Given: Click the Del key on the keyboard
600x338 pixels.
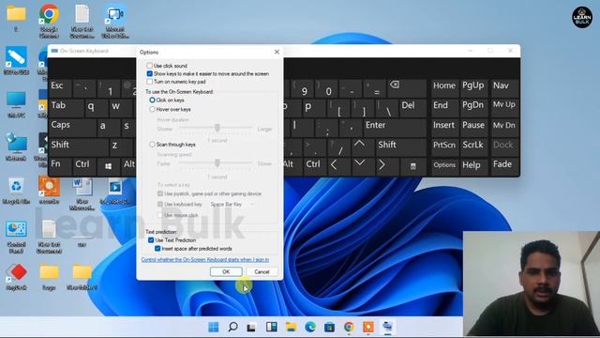Looking at the screenshot, I should tap(412, 108).
